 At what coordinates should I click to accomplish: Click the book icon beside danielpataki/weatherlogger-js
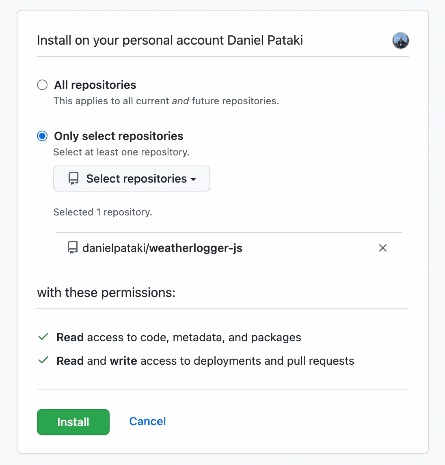pos(72,248)
